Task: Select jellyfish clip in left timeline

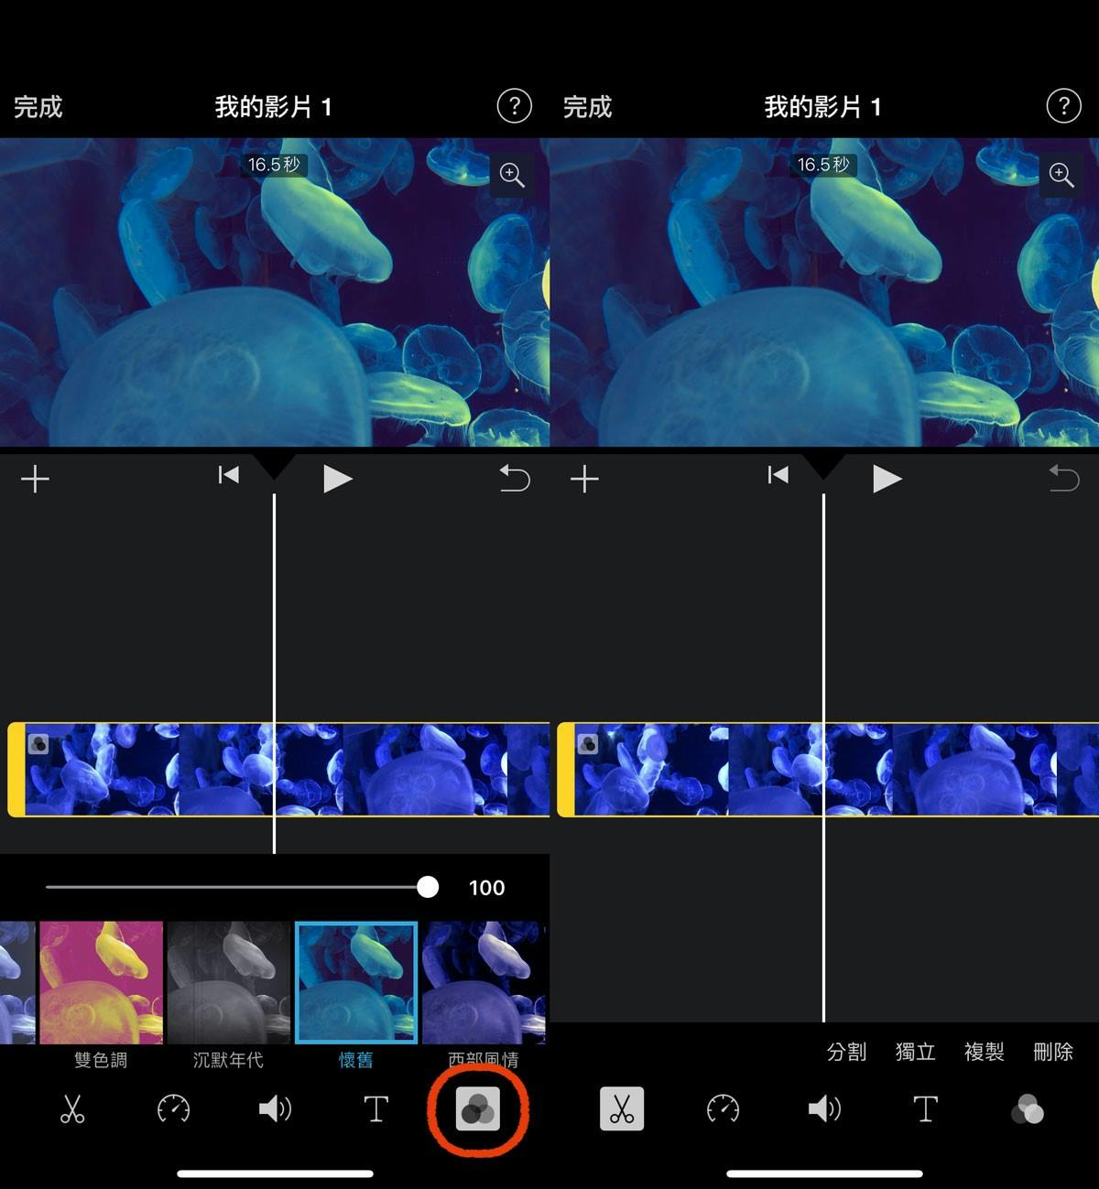Action: [x=279, y=769]
